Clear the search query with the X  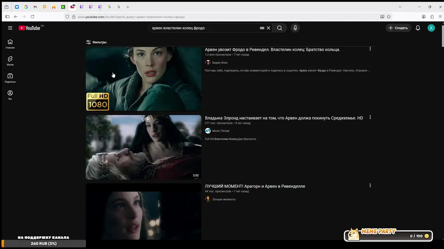[268, 28]
